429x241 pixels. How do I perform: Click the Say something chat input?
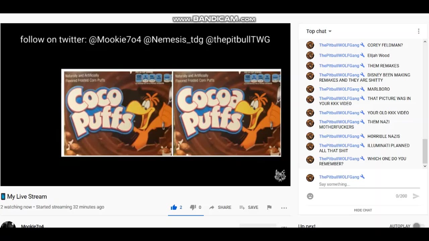(369, 184)
